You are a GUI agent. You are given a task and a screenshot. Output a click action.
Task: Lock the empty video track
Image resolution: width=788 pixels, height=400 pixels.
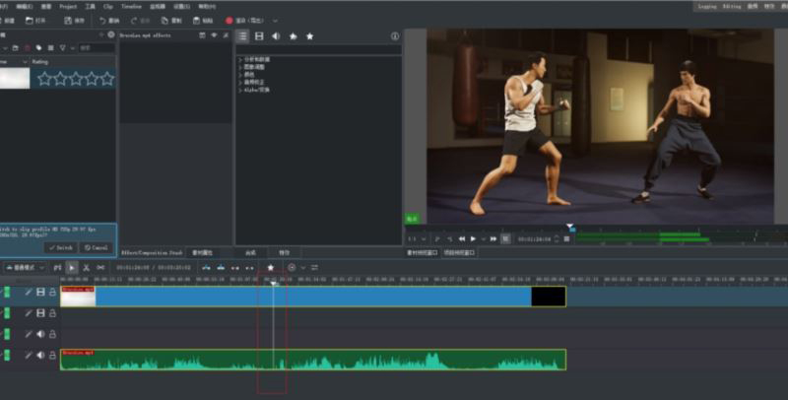(52, 313)
